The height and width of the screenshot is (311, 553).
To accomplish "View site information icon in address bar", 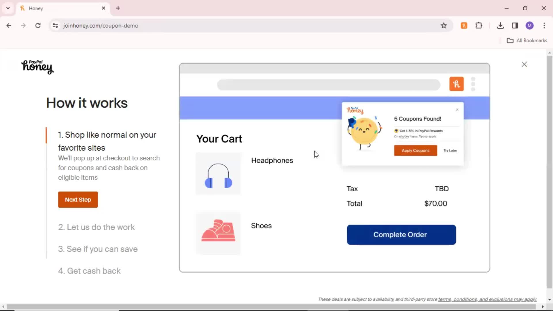I will pyautogui.click(x=55, y=26).
